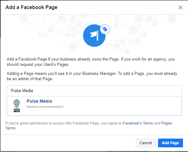This screenshot has height=152, width=188.
Task: Open the Pages Terms link after 'and'
Action: (167, 123)
